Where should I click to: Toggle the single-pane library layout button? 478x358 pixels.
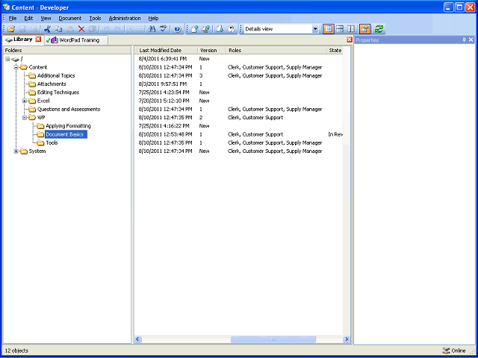329,29
